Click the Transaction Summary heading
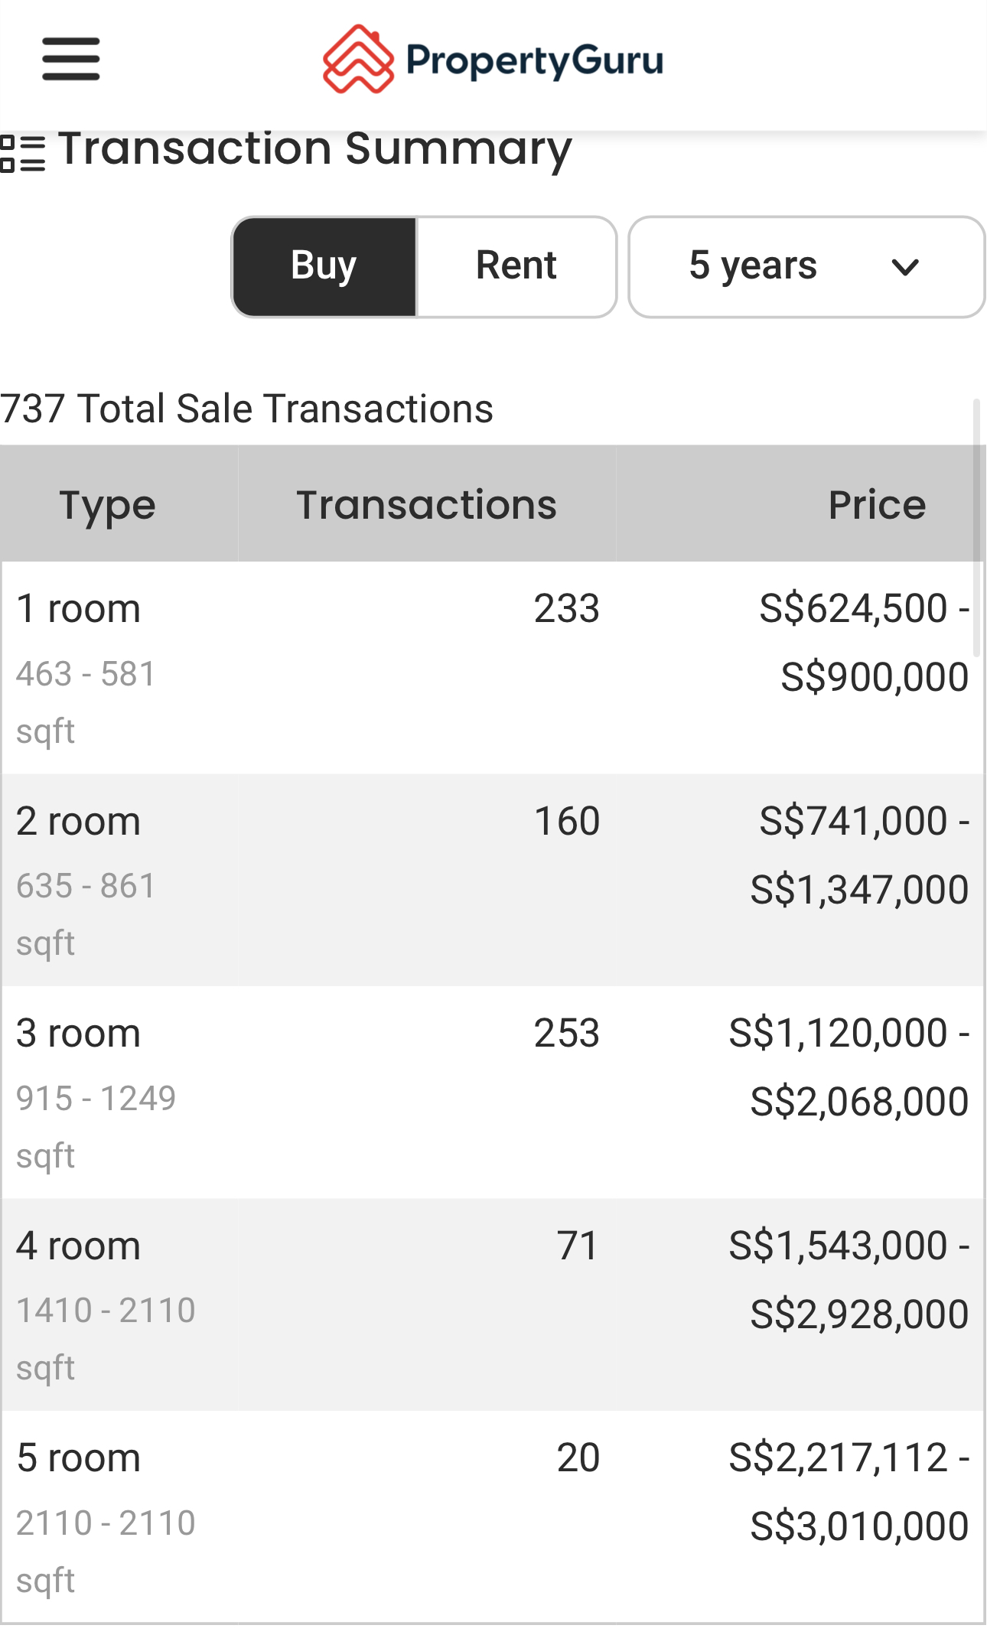Screen dimensions: 987x1635 (314, 148)
